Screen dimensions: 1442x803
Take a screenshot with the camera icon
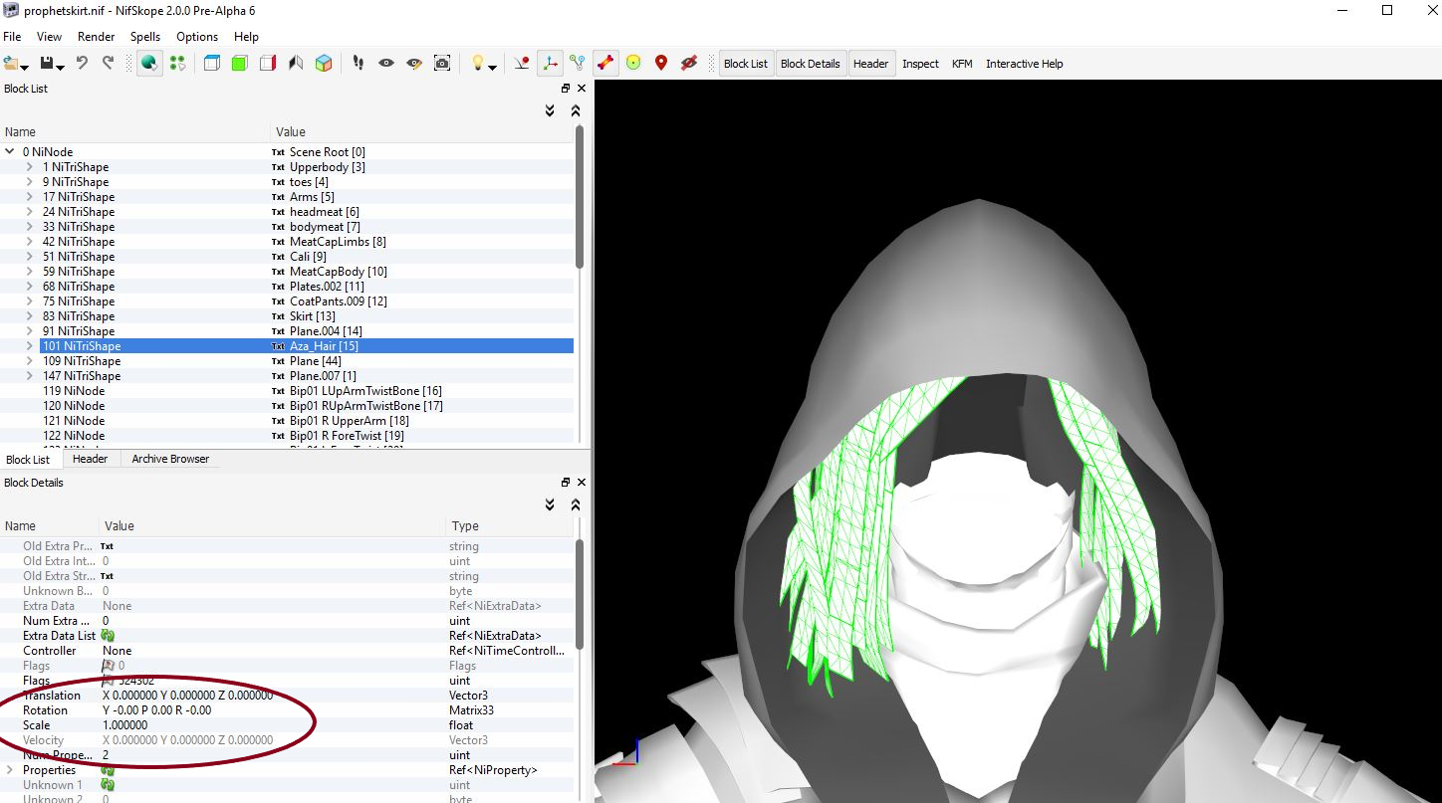tap(442, 63)
